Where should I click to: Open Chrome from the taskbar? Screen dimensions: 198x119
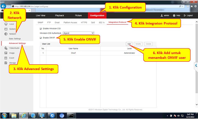tap(62, 116)
